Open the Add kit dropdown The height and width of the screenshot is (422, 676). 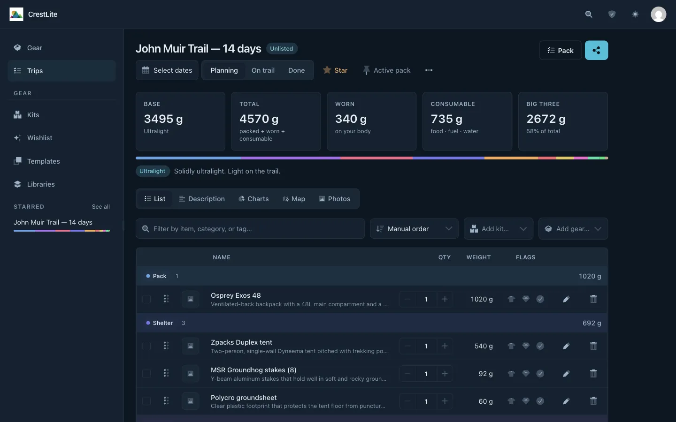[x=498, y=229]
